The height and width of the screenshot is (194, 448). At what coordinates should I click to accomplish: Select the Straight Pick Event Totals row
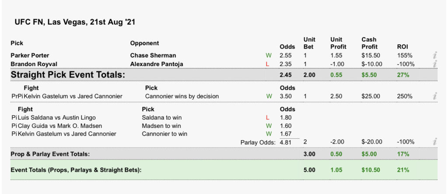68,75
